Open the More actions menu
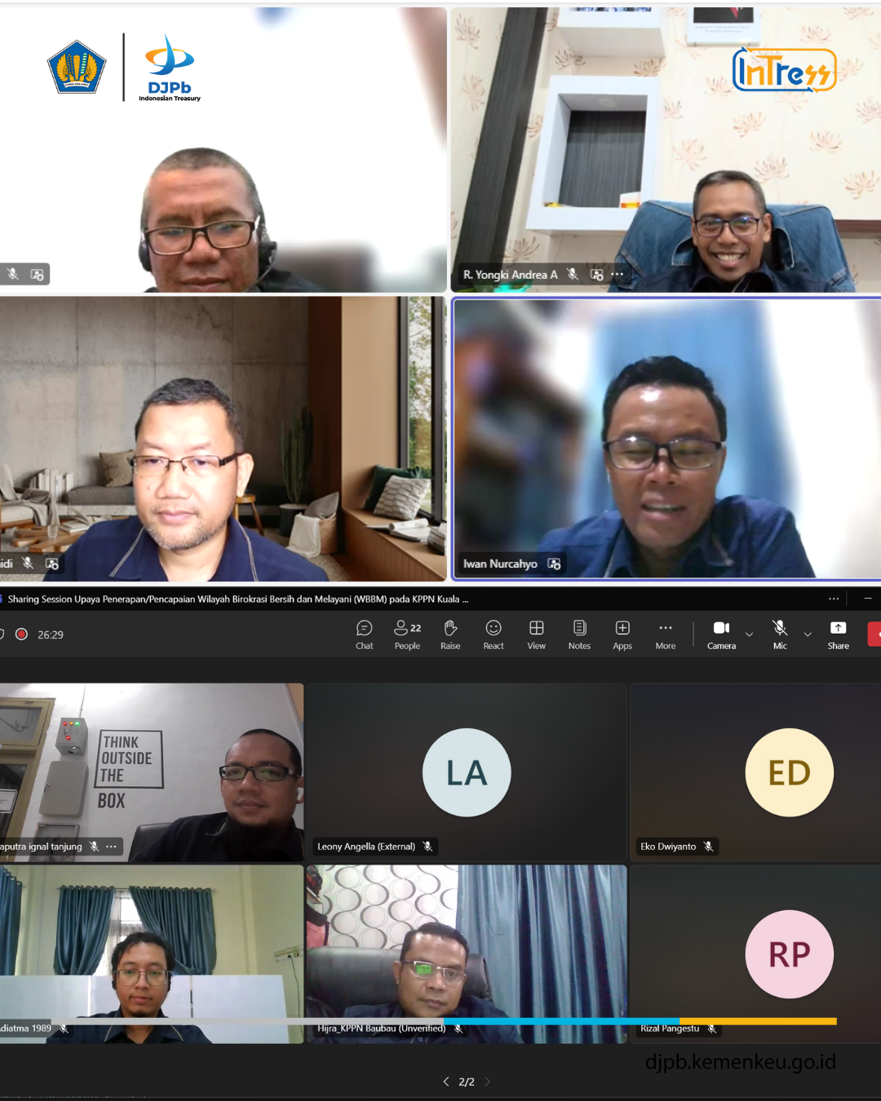881x1101 pixels. point(666,635)
